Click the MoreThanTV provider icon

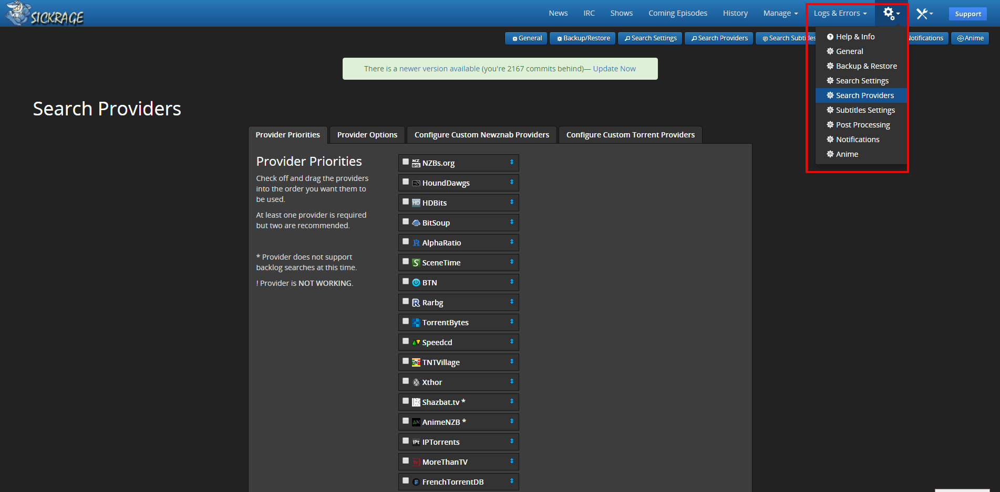[416, 462]
